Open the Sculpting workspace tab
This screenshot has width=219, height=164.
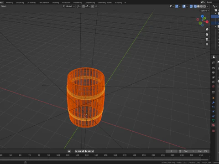pos(20,2)
